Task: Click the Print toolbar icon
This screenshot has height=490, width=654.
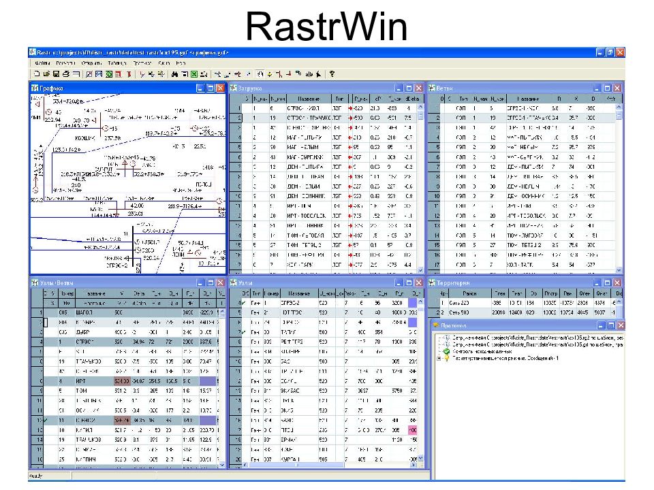Action: coord(66,74)
